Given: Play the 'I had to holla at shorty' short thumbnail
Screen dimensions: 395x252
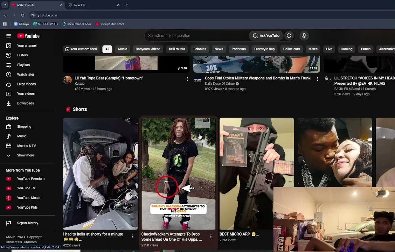Looking at the screenshot, I should click(101, 174).
